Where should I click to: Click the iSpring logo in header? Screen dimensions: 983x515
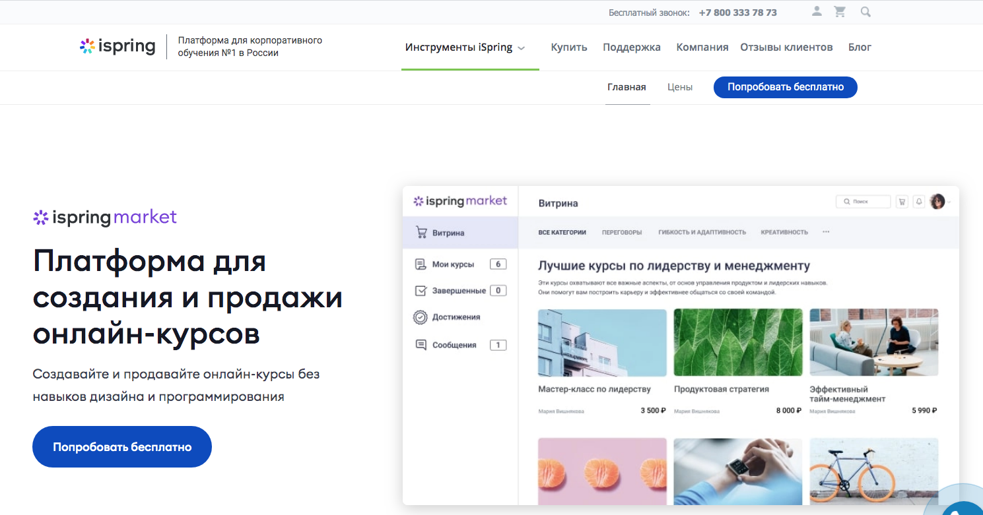[x=118, y=47]
